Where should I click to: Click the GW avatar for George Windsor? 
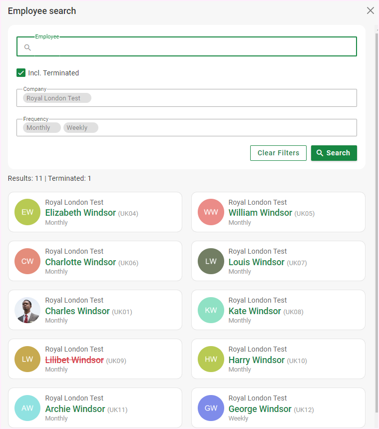coord(211,408)
